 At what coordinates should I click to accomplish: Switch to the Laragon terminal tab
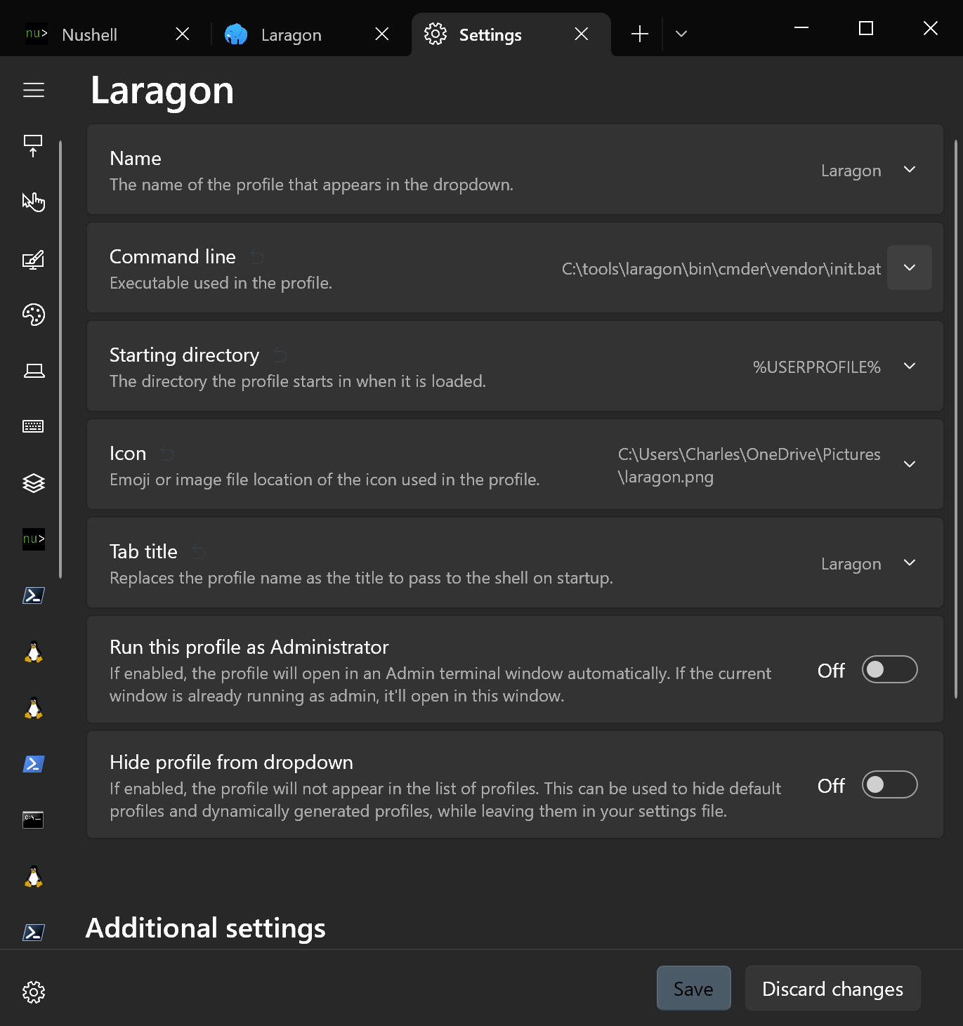point(291,34)
